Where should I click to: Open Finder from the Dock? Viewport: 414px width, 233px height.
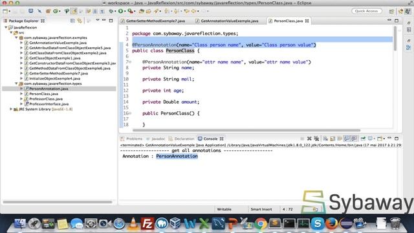click(x=20, y=224)
